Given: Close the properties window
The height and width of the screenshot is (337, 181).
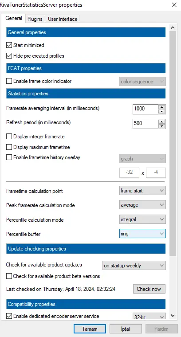Looking at the screenshot, I should [x=174, y=5].
